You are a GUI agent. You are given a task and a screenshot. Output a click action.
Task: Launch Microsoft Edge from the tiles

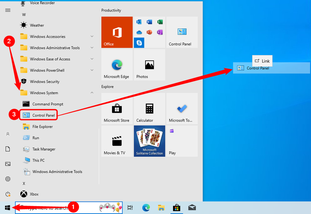point(117,65)
